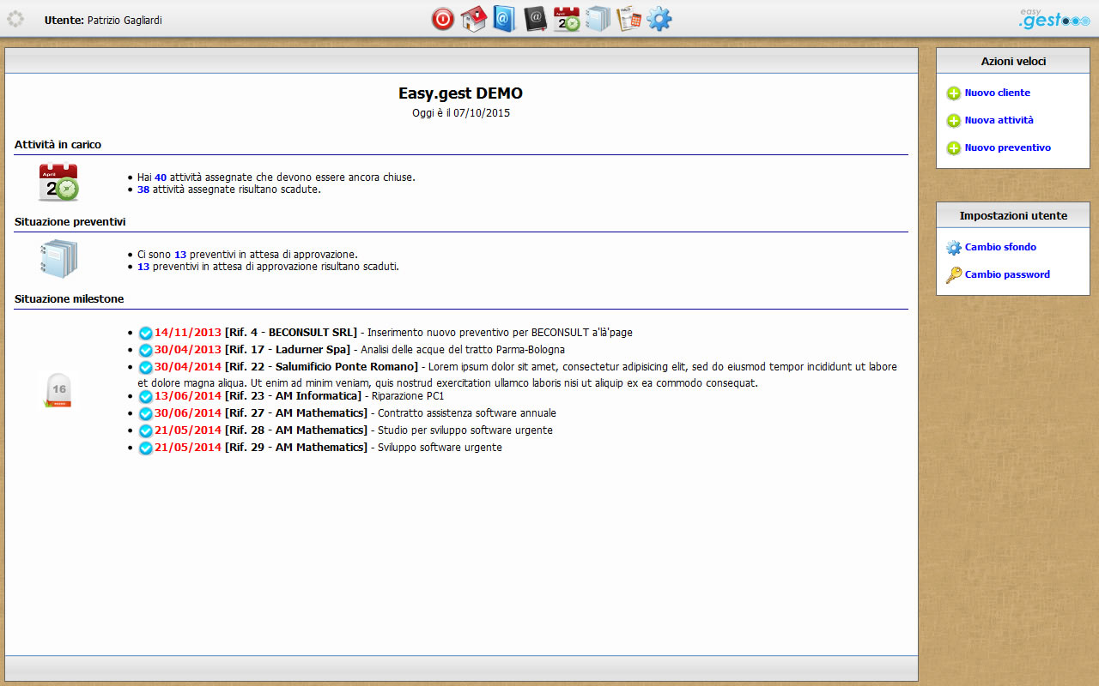
Task: Open the notebooks quotes icon in toolbar
Action: pos(598,19)
